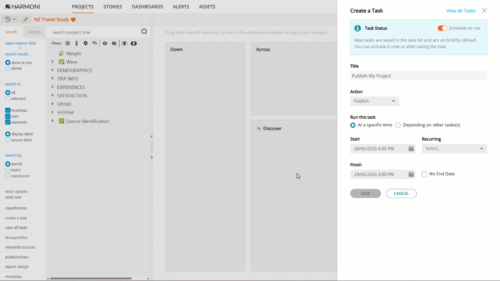Expand the DEMOGRAPHICS tree node
The width and height of the screenshot is (500, 281).
pos(53,70)
